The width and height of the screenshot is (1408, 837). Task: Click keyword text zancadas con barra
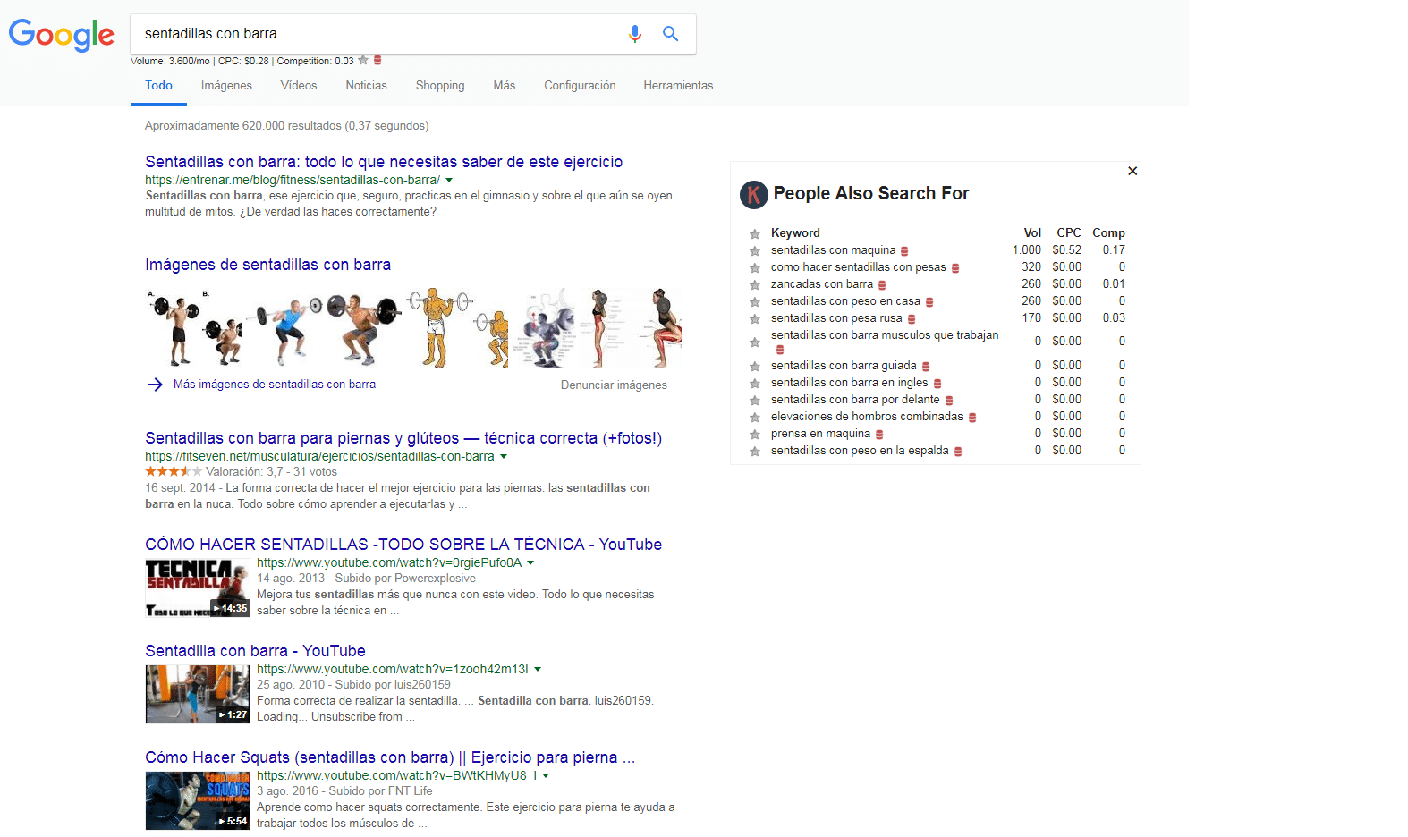[822, 284]
